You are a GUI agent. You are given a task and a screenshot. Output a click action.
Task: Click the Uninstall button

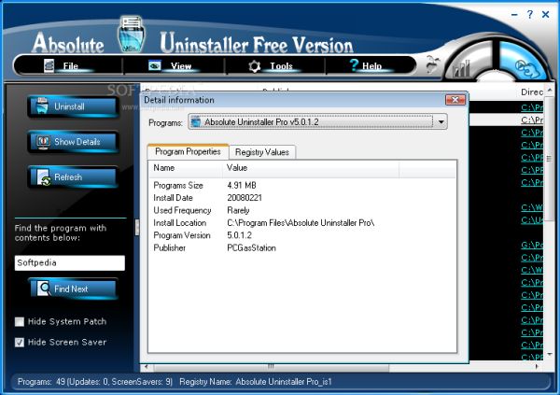point(73,106)
